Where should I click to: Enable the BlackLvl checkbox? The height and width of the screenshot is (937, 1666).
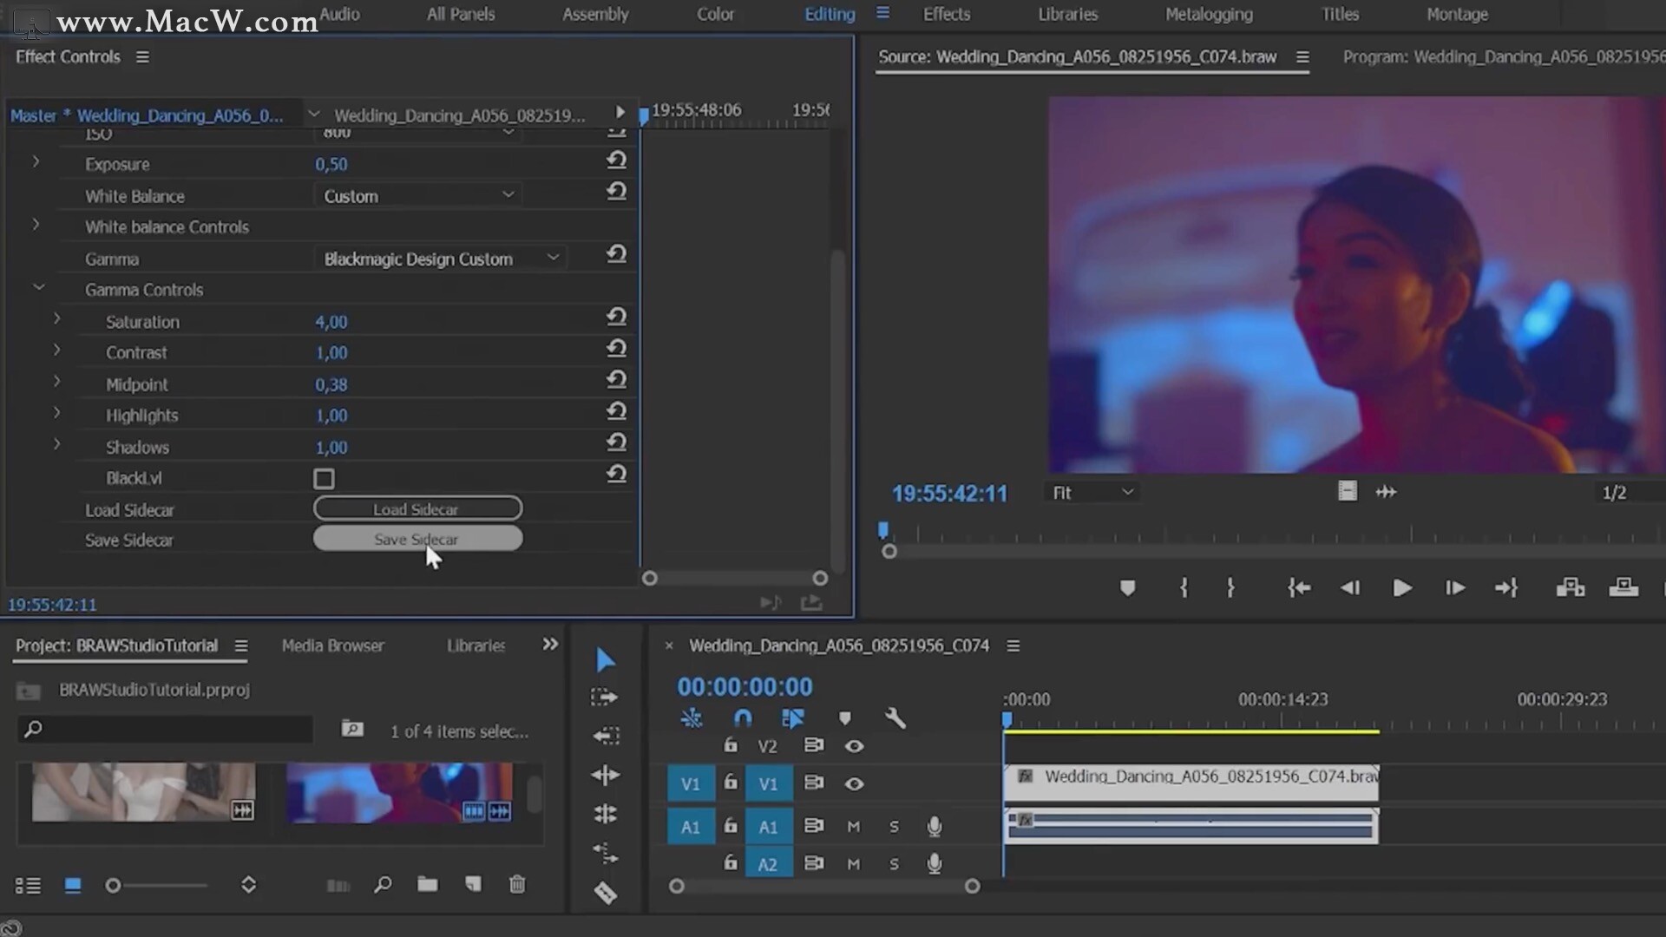[x=324, y=479]
